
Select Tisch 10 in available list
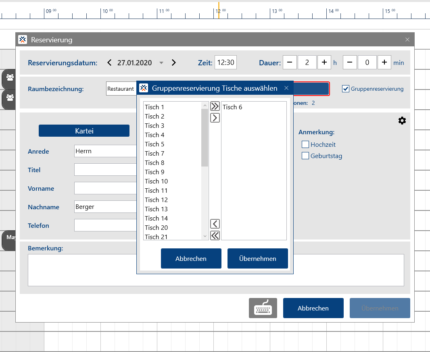pos(156,181)
